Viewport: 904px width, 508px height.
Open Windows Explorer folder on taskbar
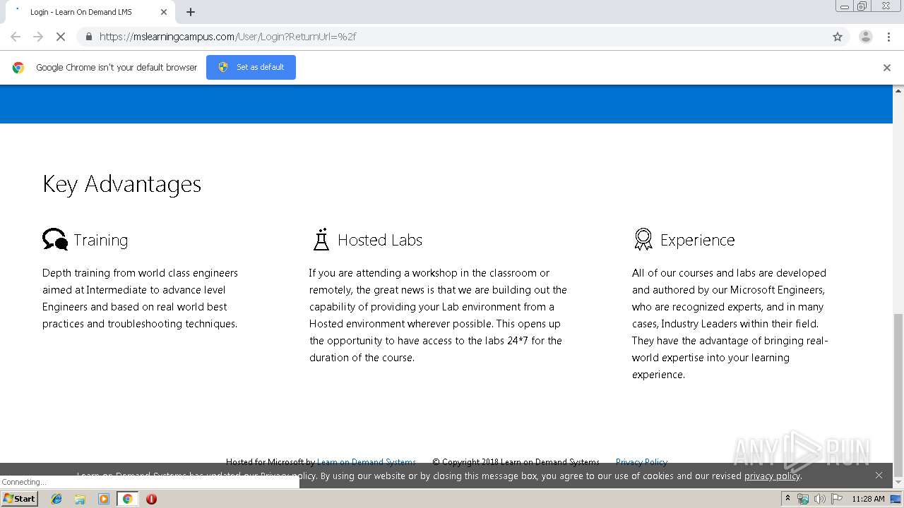point(80,499)
